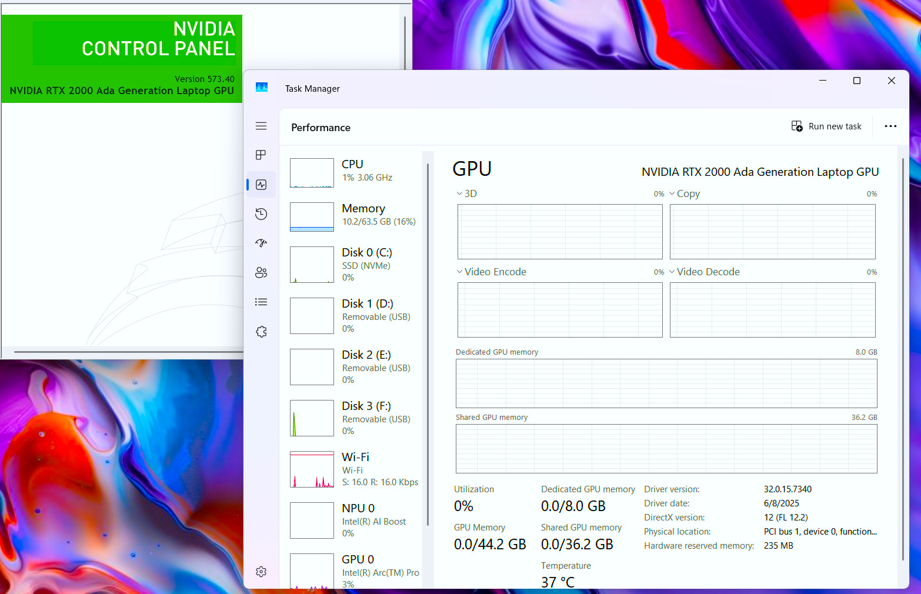Select the Disk 0 (C:) thumbnail graph
Viewport: 921px width, 594px height.
tap(312, 265)
